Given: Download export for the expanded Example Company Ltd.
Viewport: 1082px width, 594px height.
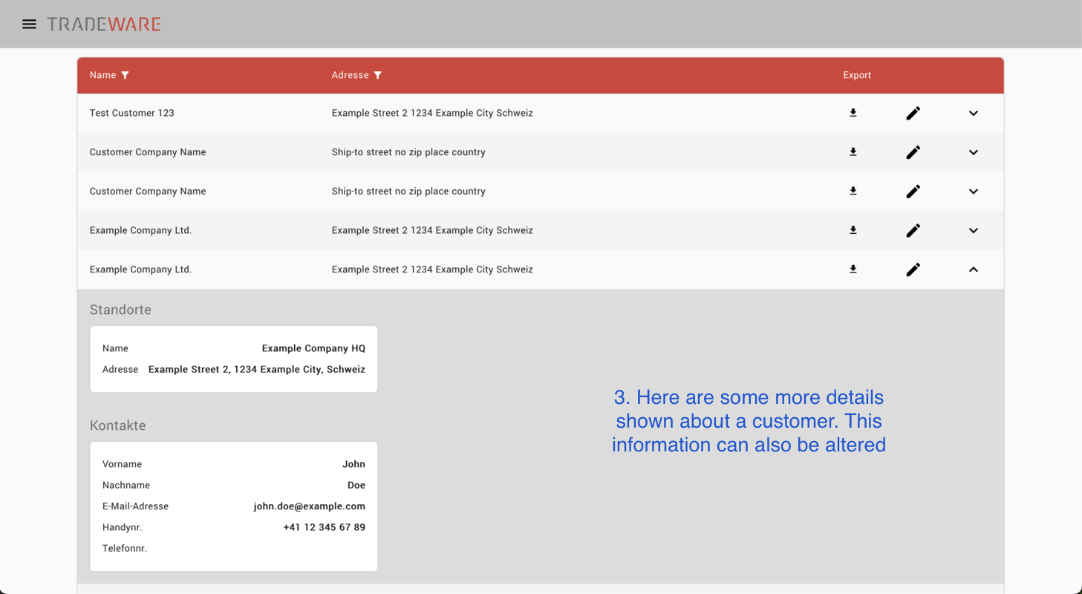Looking at the screenshot, I should 853,270.
